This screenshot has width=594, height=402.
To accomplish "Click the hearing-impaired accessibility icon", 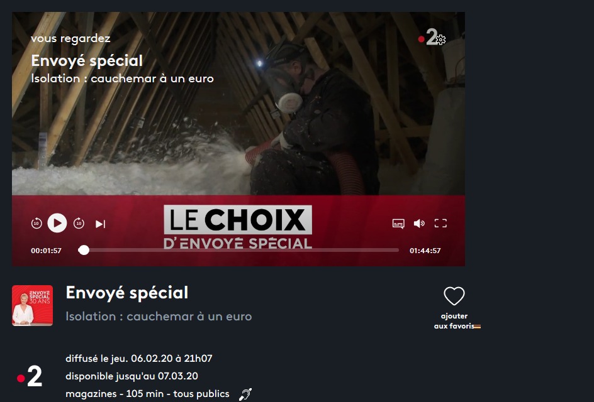I will pos(245,394).
